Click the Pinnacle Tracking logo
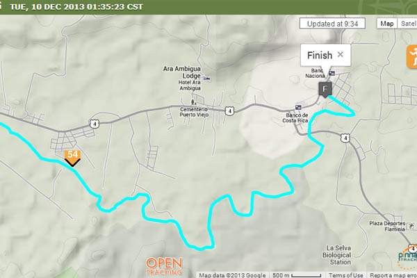Image resolution: width=417 pixels, height=278 pixels. click(x=407, y=256)
